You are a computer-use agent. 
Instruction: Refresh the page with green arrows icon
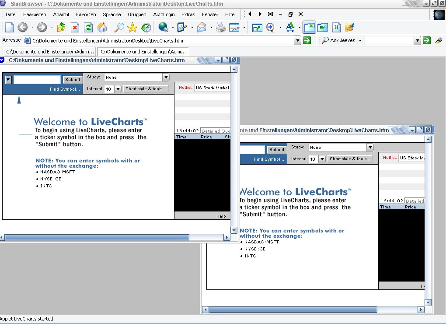(88, 27)
